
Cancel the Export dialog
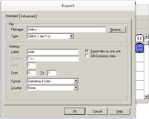tap(97, 111)
